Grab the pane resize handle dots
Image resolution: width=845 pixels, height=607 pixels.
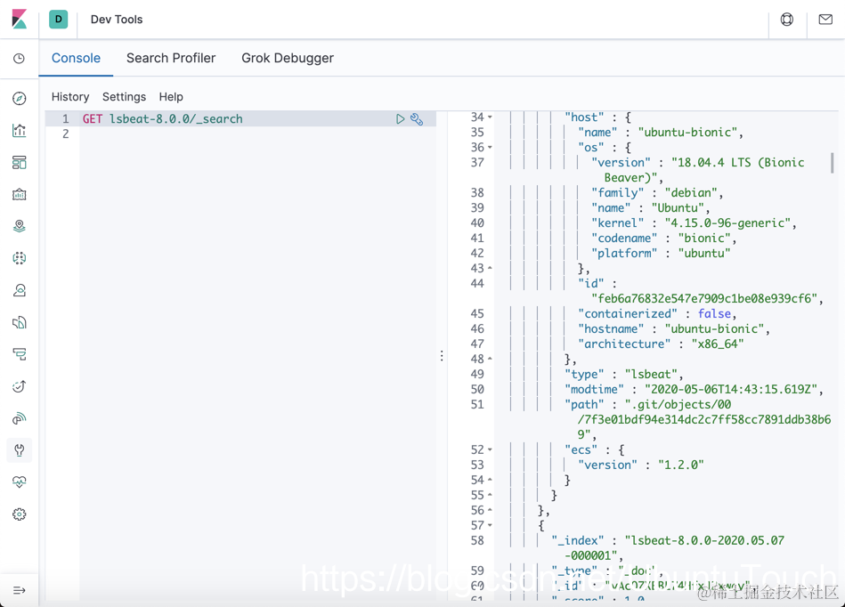pyautogui.click(x=442, y=355)
